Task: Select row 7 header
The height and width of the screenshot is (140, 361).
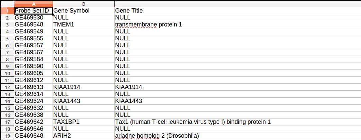Action: (7, 52)
